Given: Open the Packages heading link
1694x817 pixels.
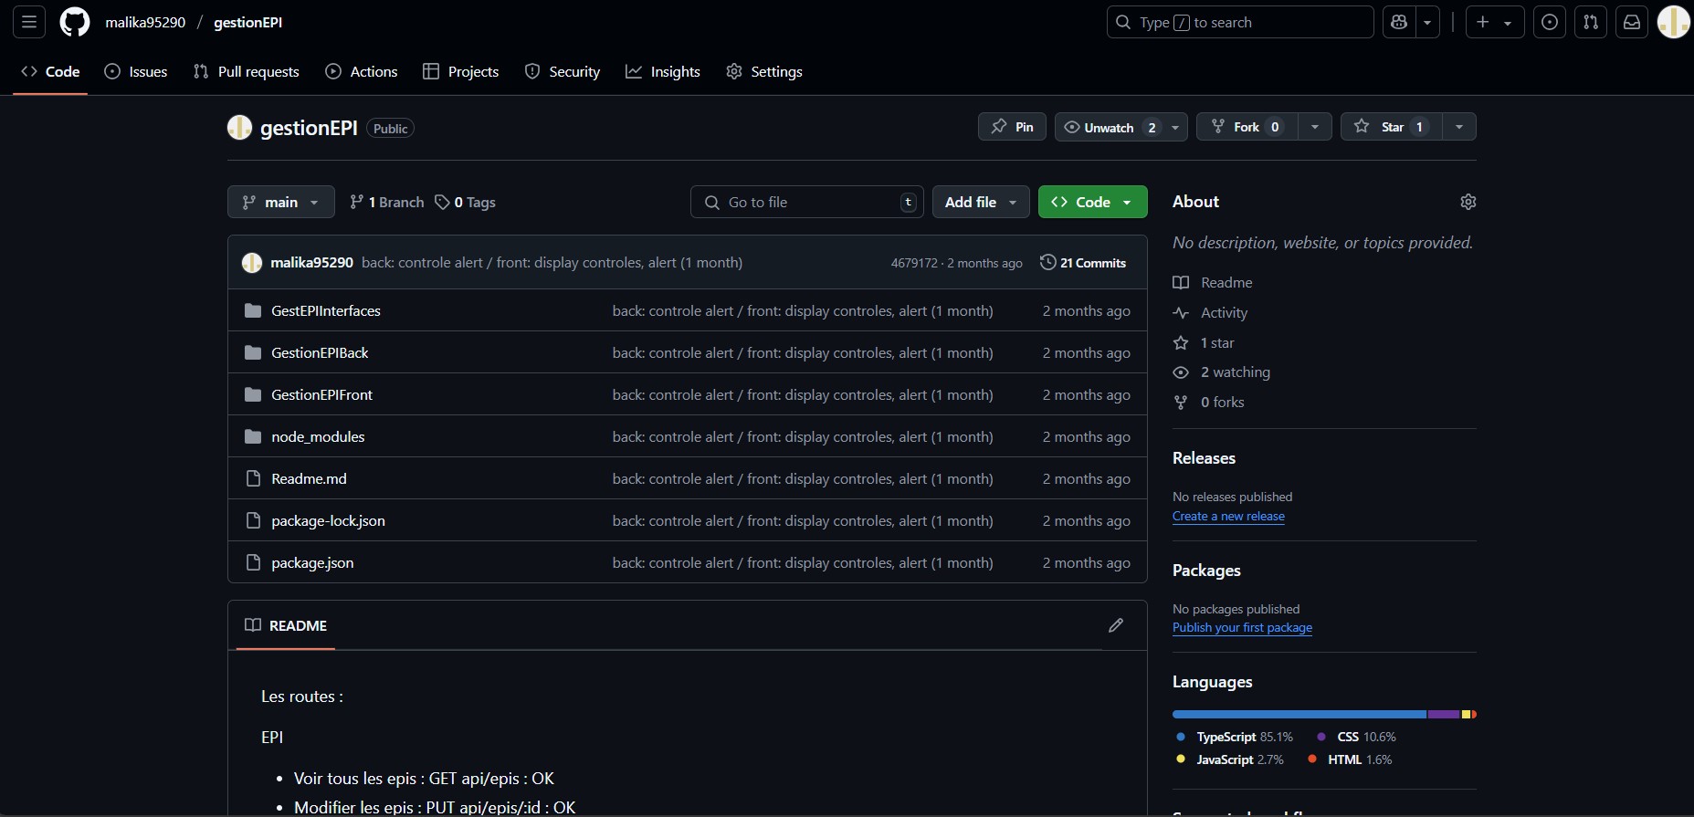Looking at the screenshot, I should click(1206, 570).
